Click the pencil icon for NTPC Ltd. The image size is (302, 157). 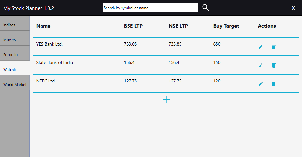coord(261,84)
